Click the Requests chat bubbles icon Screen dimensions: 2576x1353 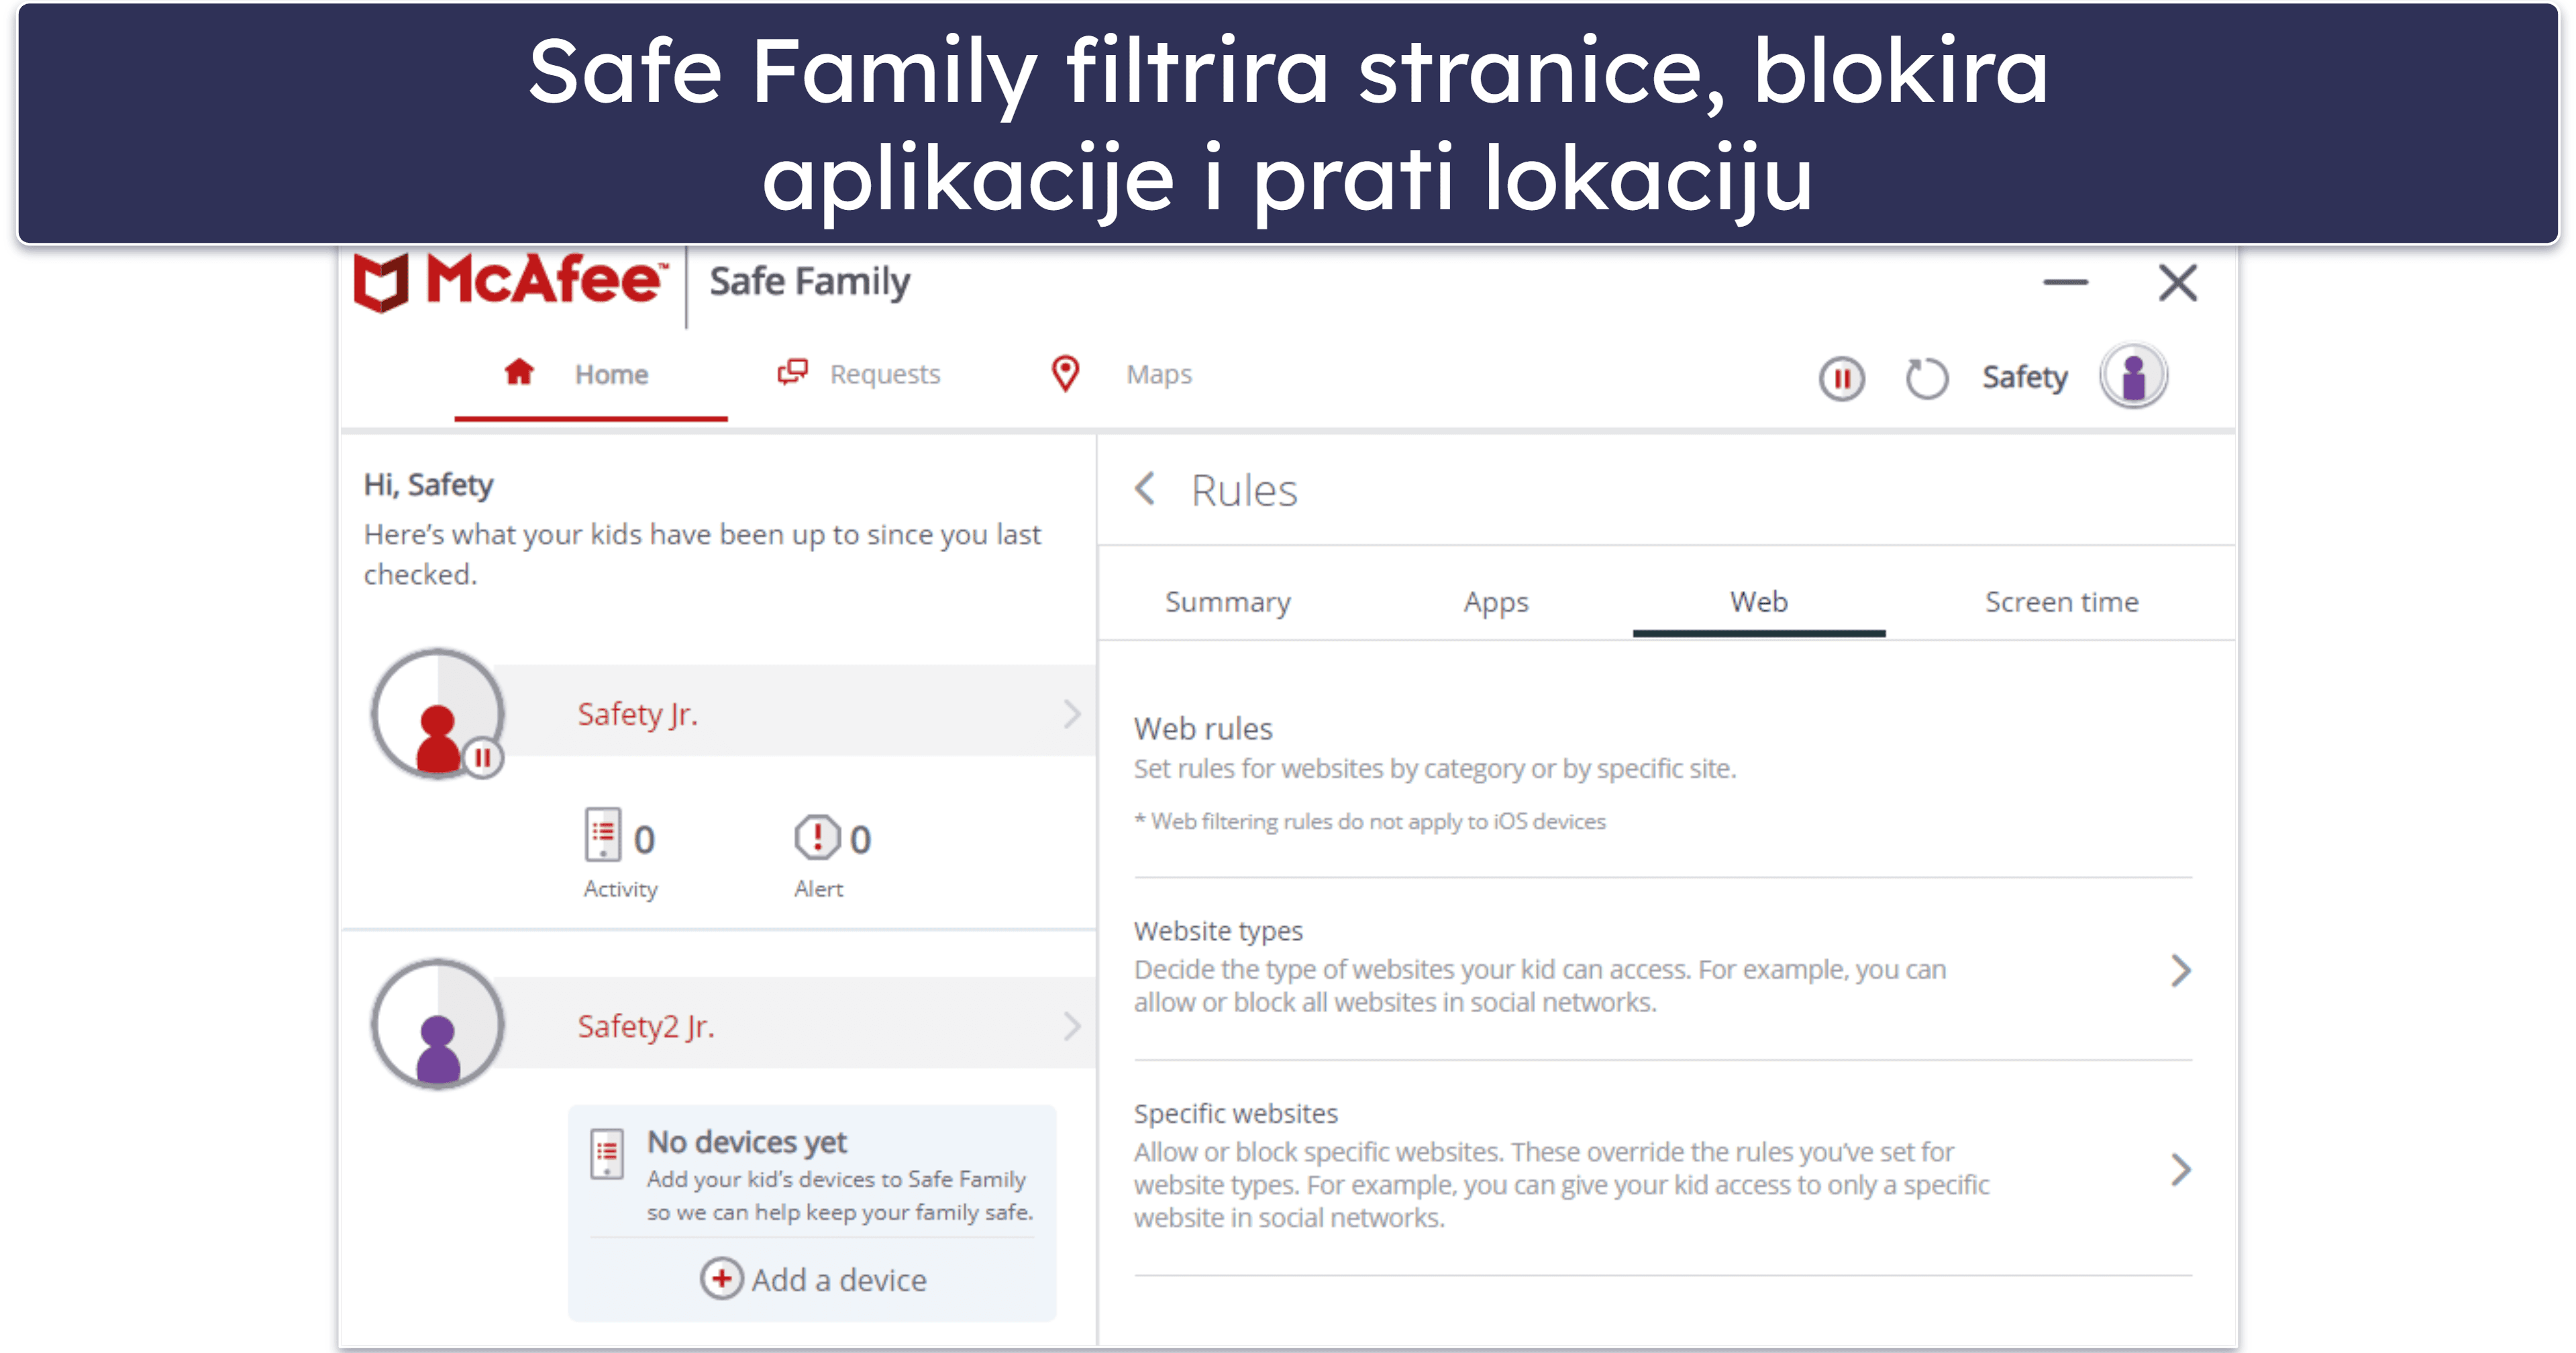793,373
